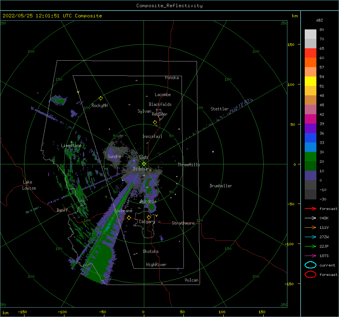Click the Stettler label
The image size is (339, 317).
(x=220, y=109)
